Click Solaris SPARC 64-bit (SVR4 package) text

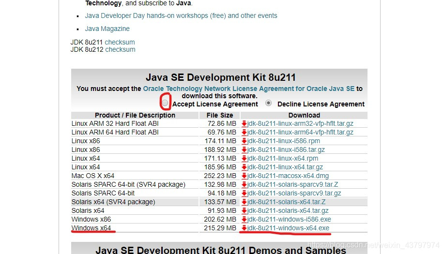[128, 184]
